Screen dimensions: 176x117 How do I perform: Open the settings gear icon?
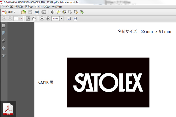(x=53, y=12)
